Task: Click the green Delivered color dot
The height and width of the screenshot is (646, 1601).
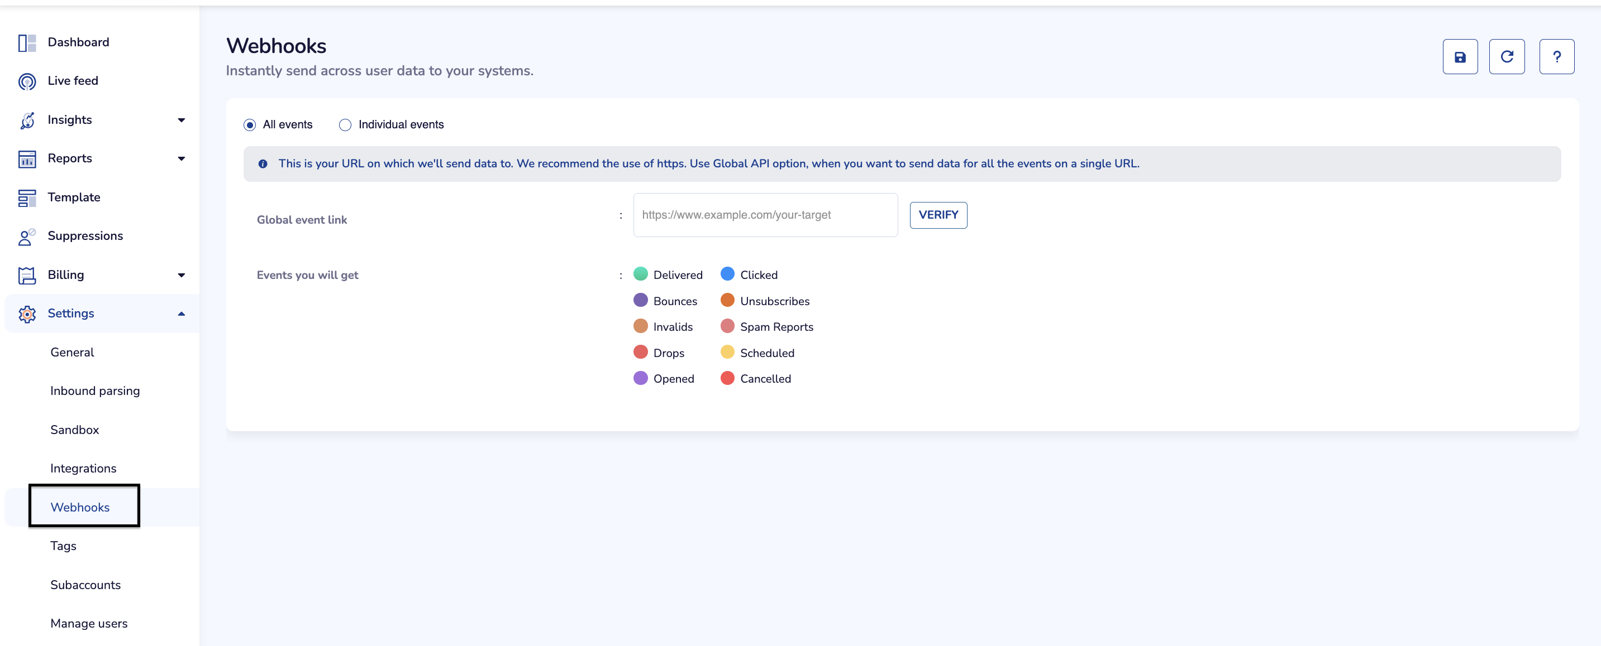Action: 640,274
